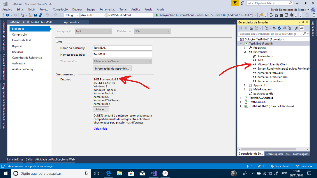The height and width of the screenshot is (178, 317).
Task: Select the master branch in the status bar
Action: 304,166
